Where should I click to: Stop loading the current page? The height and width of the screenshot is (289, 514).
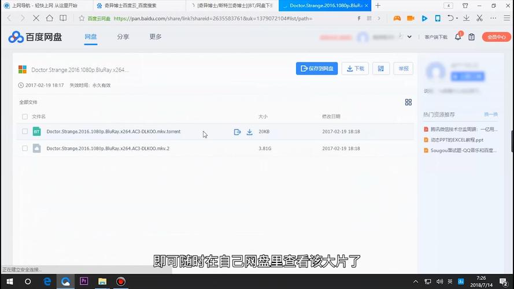click(36, 18)
